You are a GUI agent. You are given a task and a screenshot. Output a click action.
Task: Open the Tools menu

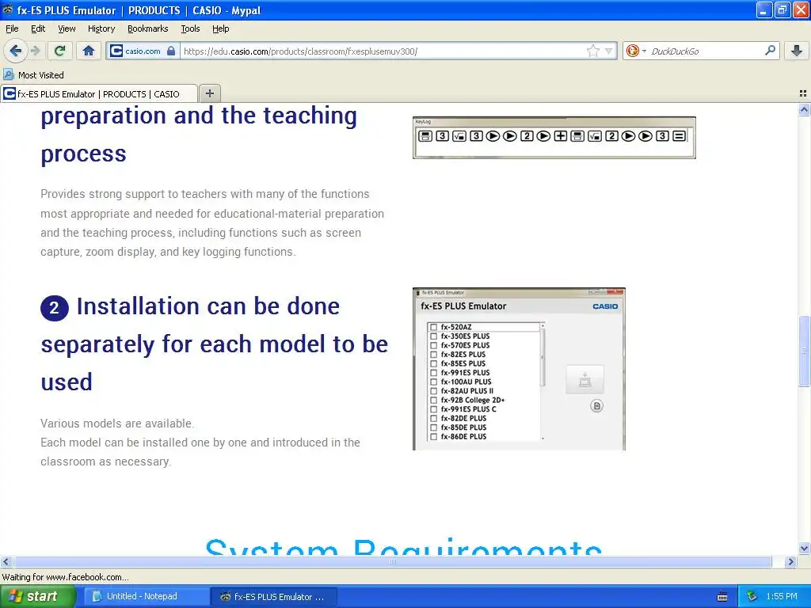pos(190,28)
